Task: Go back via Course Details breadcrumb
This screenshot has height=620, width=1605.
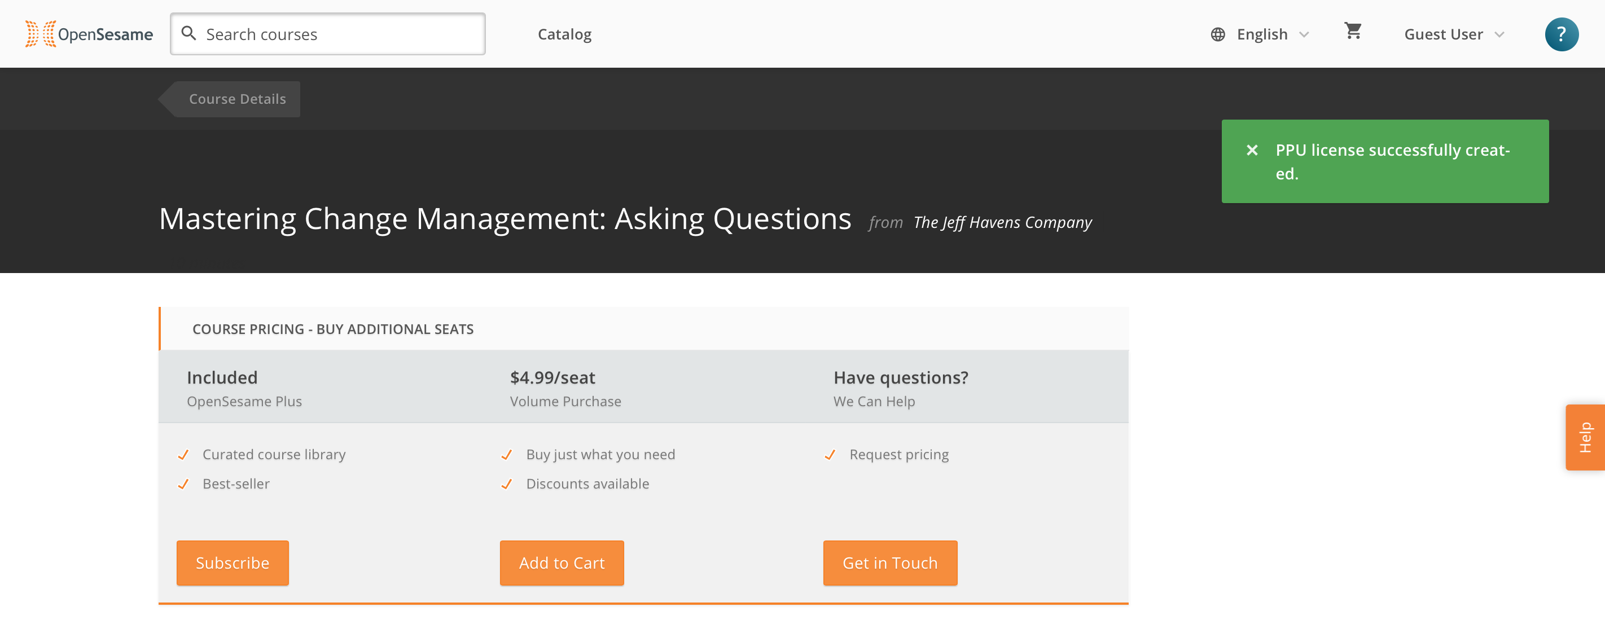Action: click(229, 99)
